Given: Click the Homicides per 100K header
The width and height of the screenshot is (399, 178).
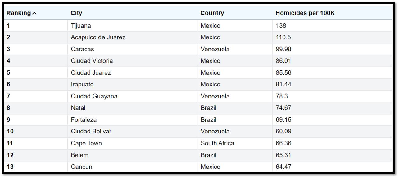Looking at the screenshot, I should click(305, 13).
